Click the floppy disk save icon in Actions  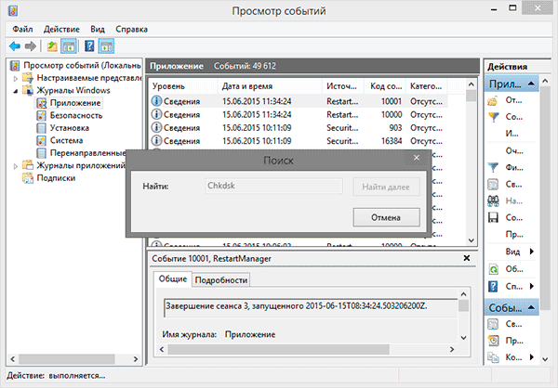click(494, 217)
